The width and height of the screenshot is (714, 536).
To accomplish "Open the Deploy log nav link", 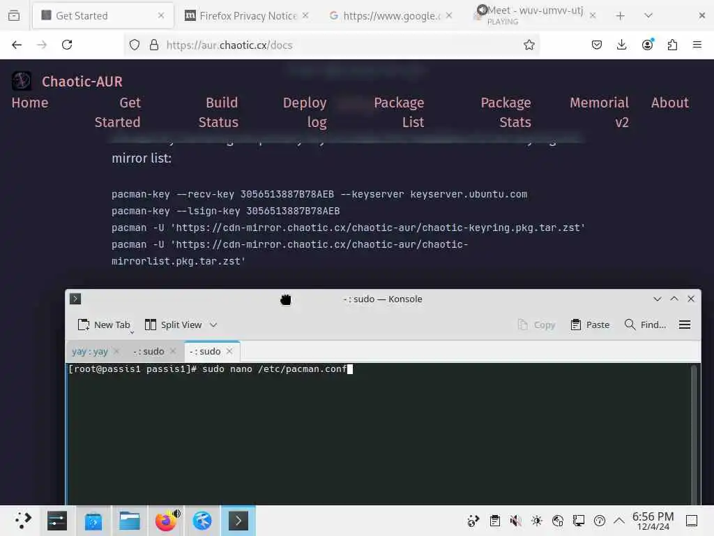I will coord(305,112).
